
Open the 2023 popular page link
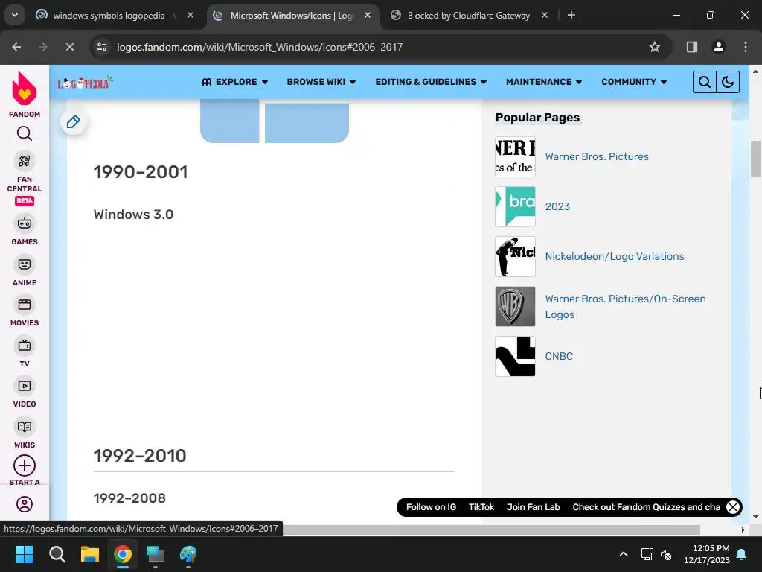click(x=557, y=206)
